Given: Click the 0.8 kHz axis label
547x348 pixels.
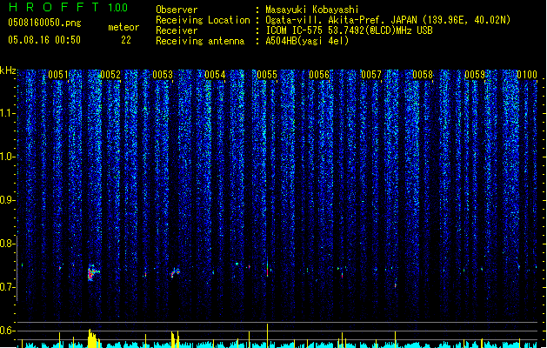Looking at the screenshot, I should [7, 244].
